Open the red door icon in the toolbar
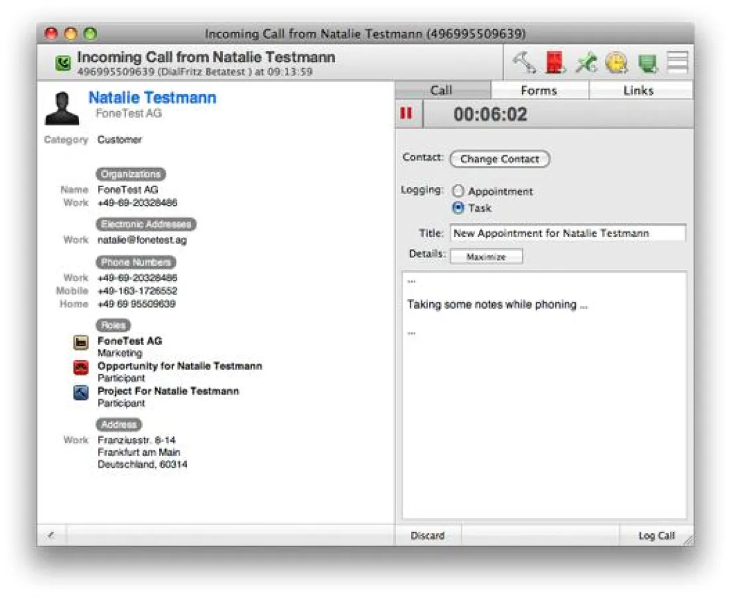731x597 pixels. click(x=555, y=61)
